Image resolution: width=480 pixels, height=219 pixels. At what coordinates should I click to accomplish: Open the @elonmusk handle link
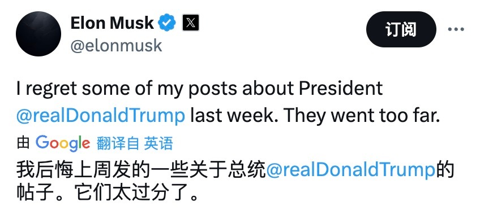(x=117, y=46)
